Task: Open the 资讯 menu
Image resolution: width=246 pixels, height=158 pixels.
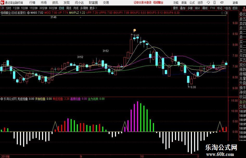Action: [55, 3]
